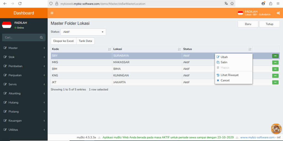Expand the Stok menu chevron
This screenshot has width=283, height=141.
[x=44, y=57]
